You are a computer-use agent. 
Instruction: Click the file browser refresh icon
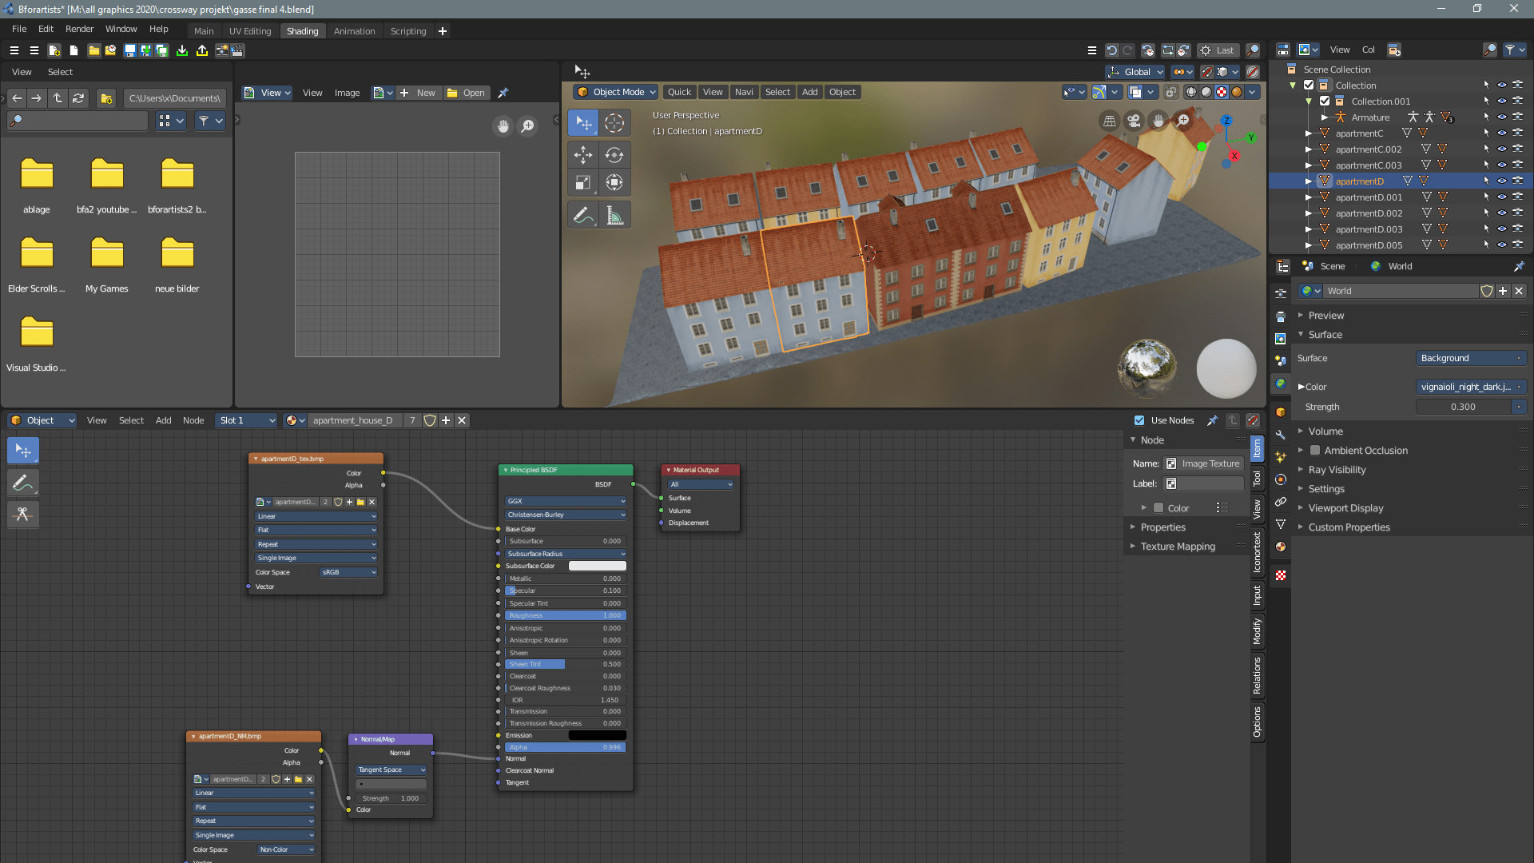[78, 98]
